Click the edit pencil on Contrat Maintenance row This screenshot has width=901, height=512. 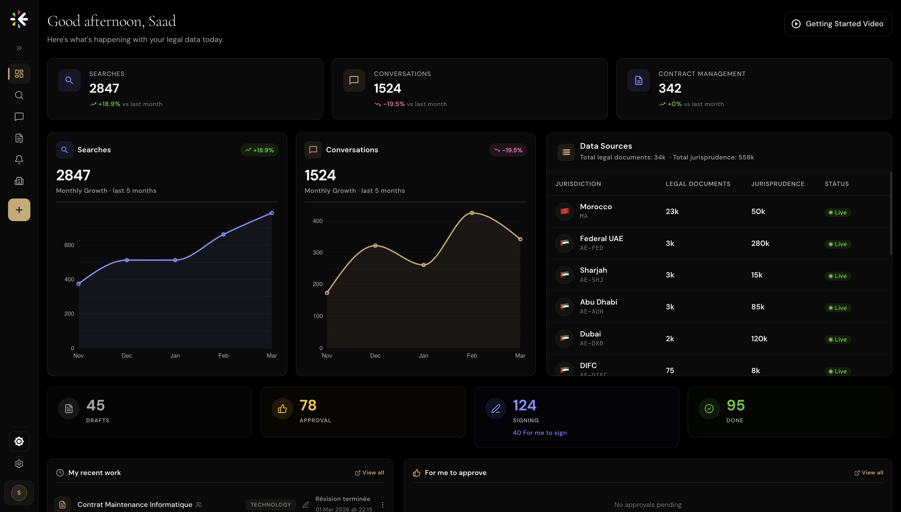(x=306, y=505)
